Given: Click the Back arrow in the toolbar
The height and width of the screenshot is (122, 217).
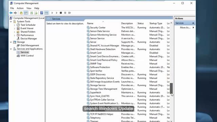Looking at the screenshot, I should (11, 13).
